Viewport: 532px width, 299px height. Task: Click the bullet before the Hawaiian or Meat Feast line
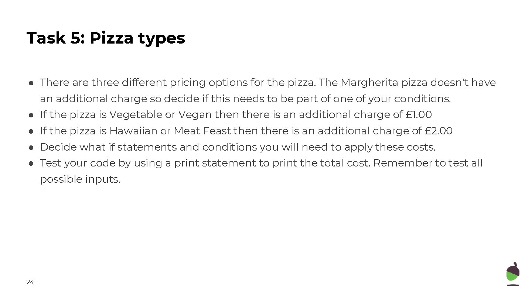(x=32, y=131)
